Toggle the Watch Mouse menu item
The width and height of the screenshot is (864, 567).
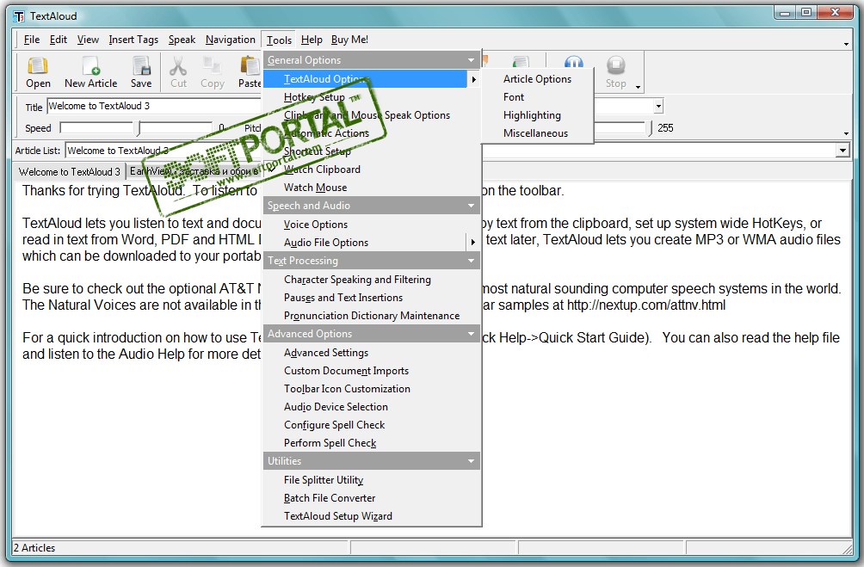(x=372, y=188)
